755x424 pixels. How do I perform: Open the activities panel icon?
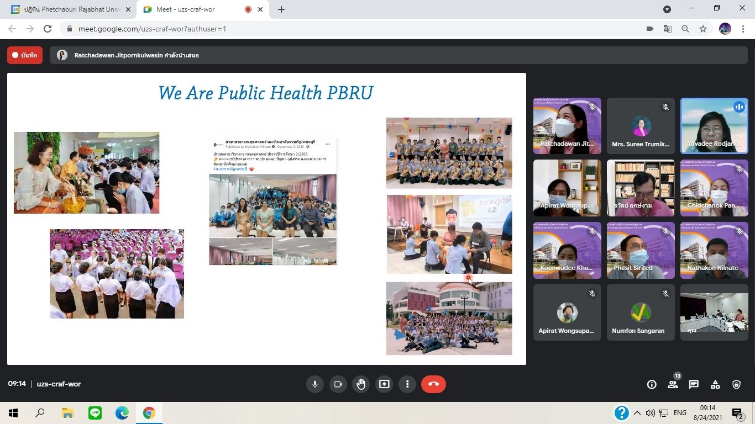tap(715, 385)
